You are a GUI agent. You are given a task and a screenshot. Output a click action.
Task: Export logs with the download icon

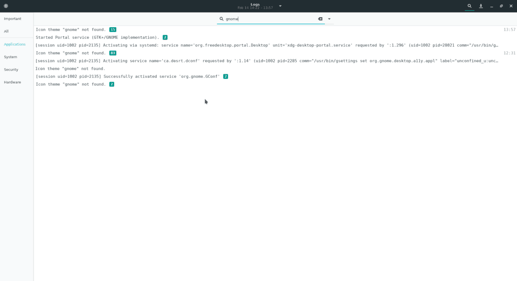(481, 6)
